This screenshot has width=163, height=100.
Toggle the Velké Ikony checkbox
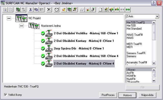6,95
